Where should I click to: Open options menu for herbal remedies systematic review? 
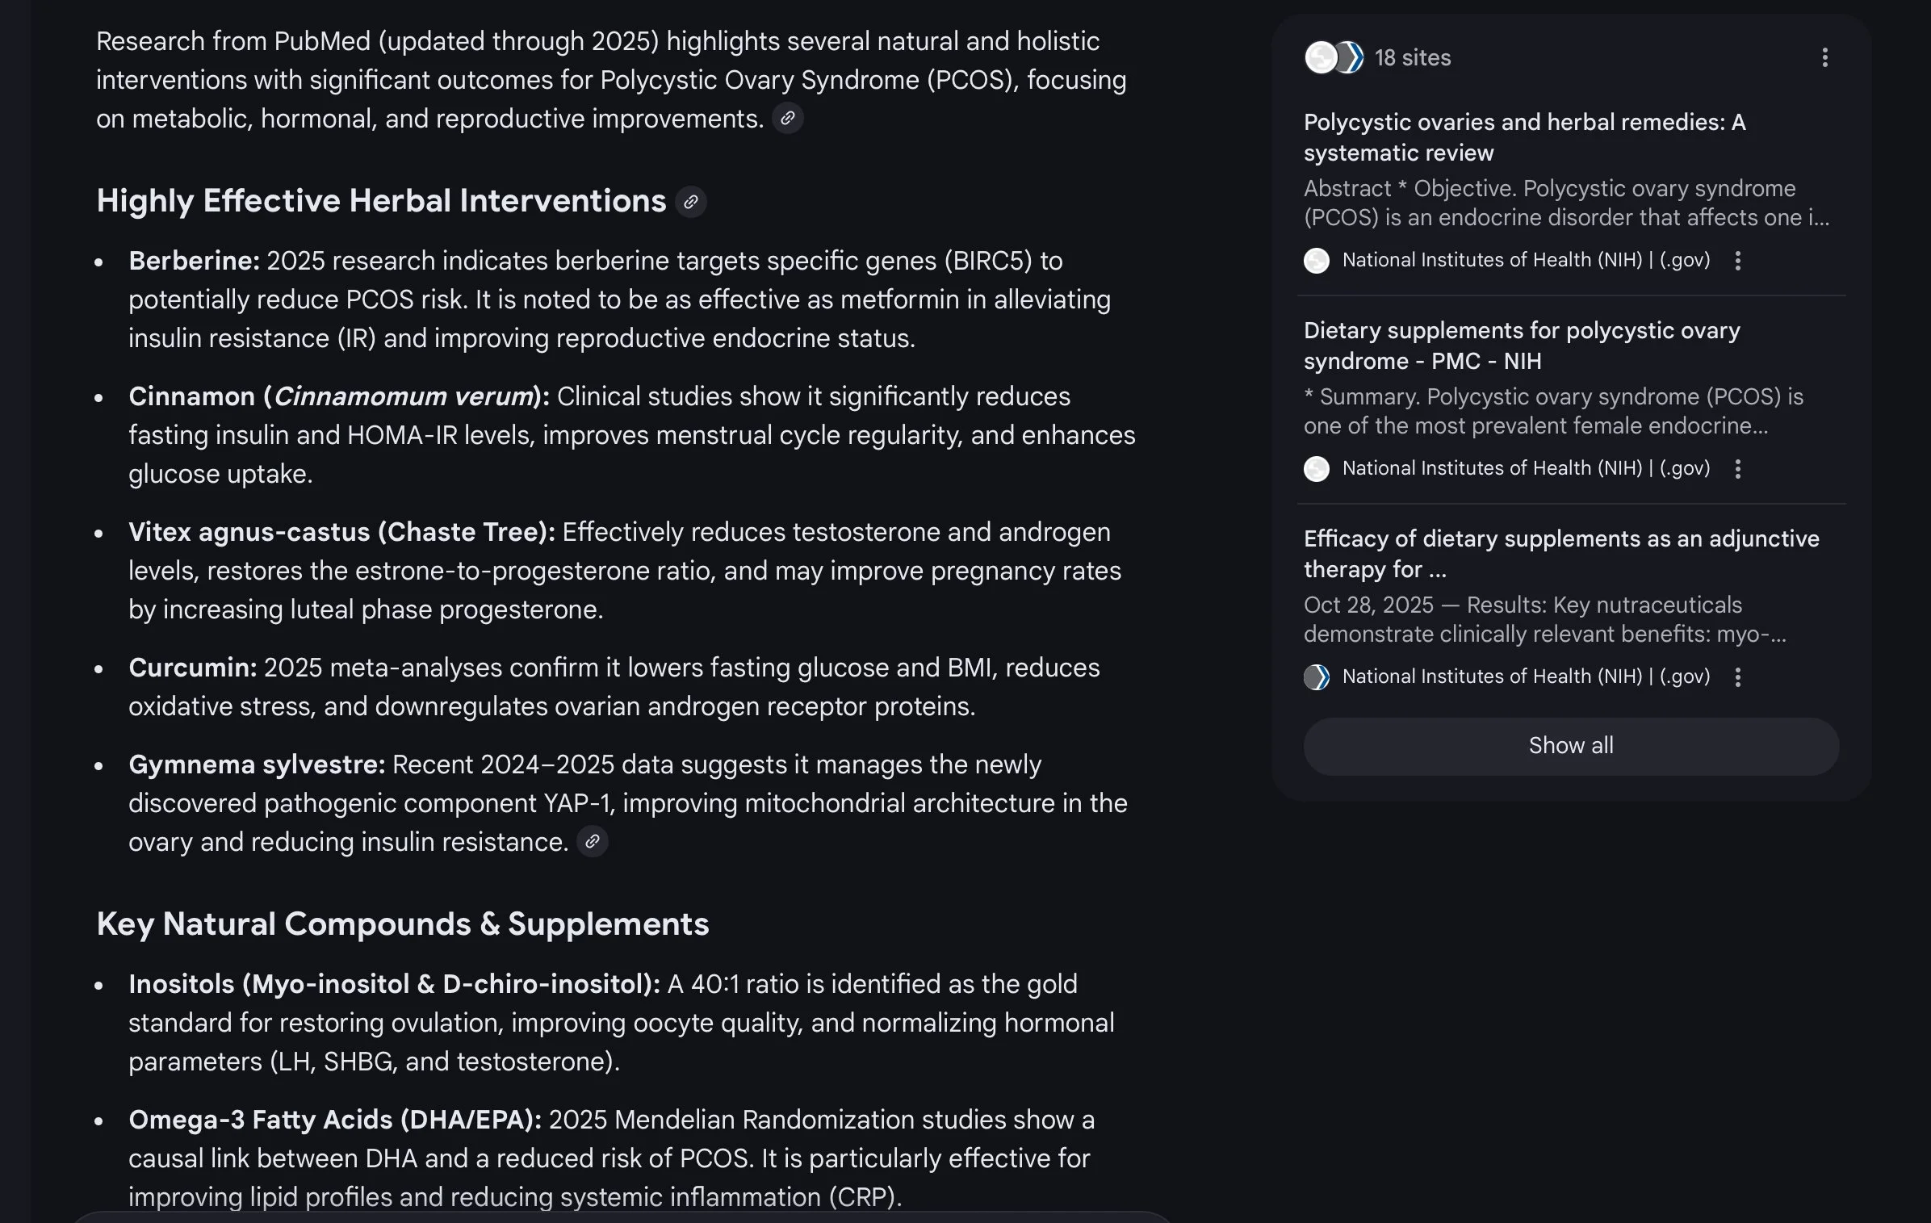click(x=1737, y=261)
